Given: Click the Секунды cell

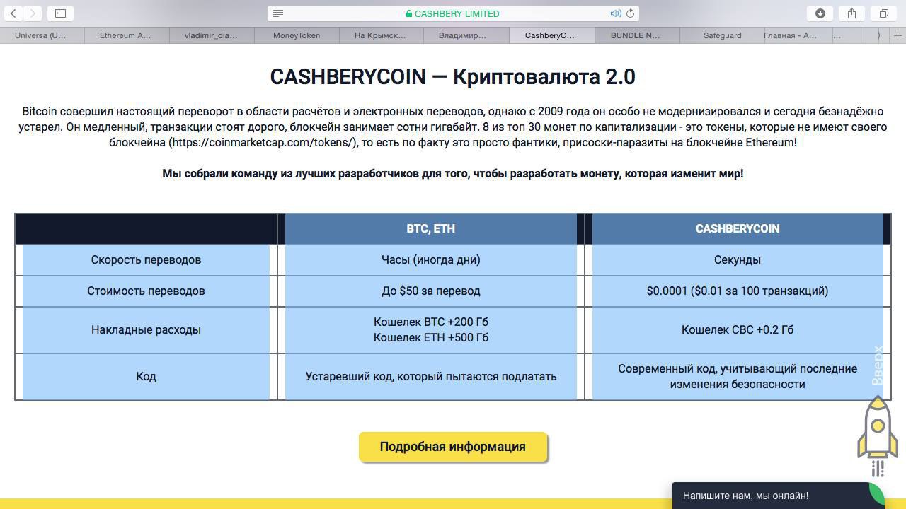Looking at the screenshot, I should point(738,259).
